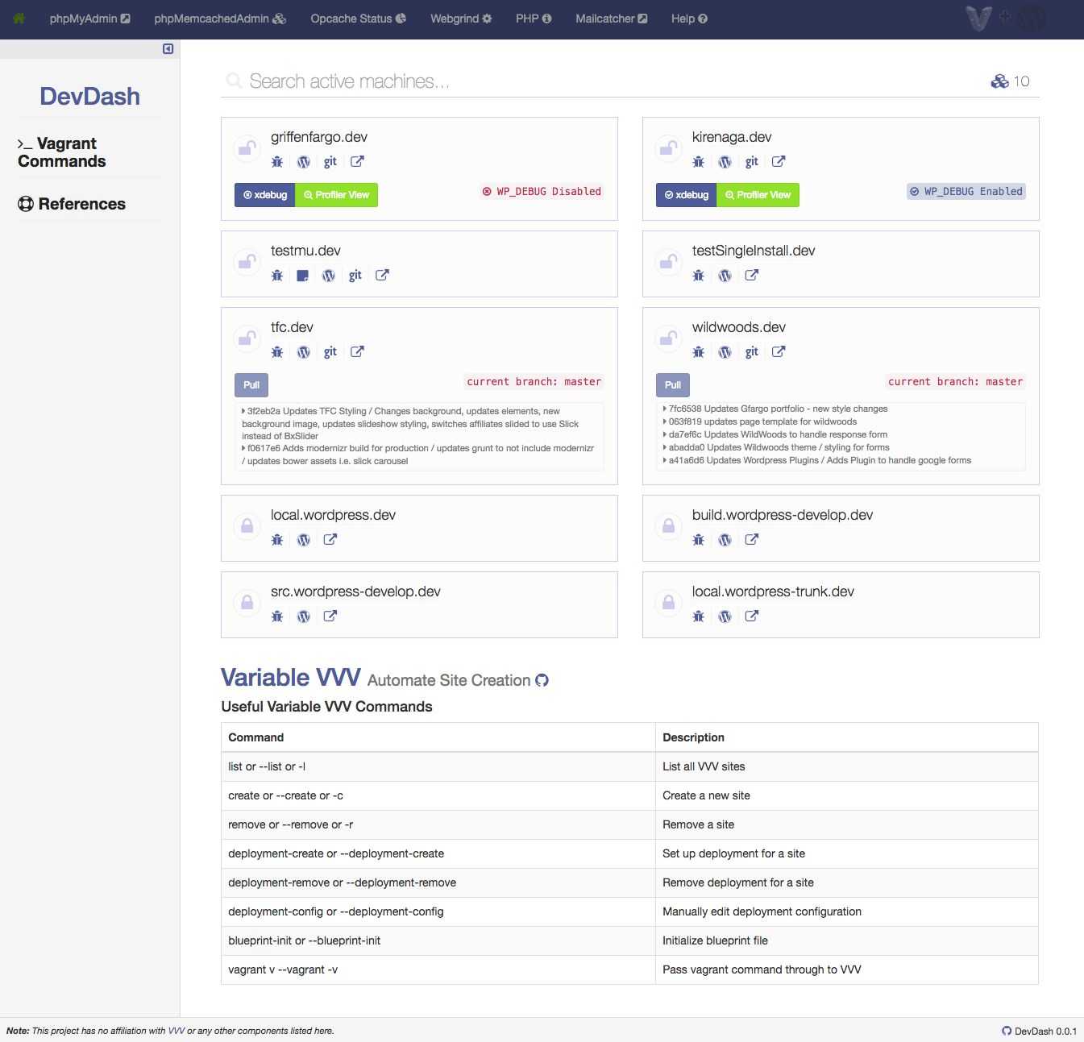The width and height of the screenshot is (1084, 1042).
Task: Open external link icon for kirenaga.dev
Action: point(779,161)
